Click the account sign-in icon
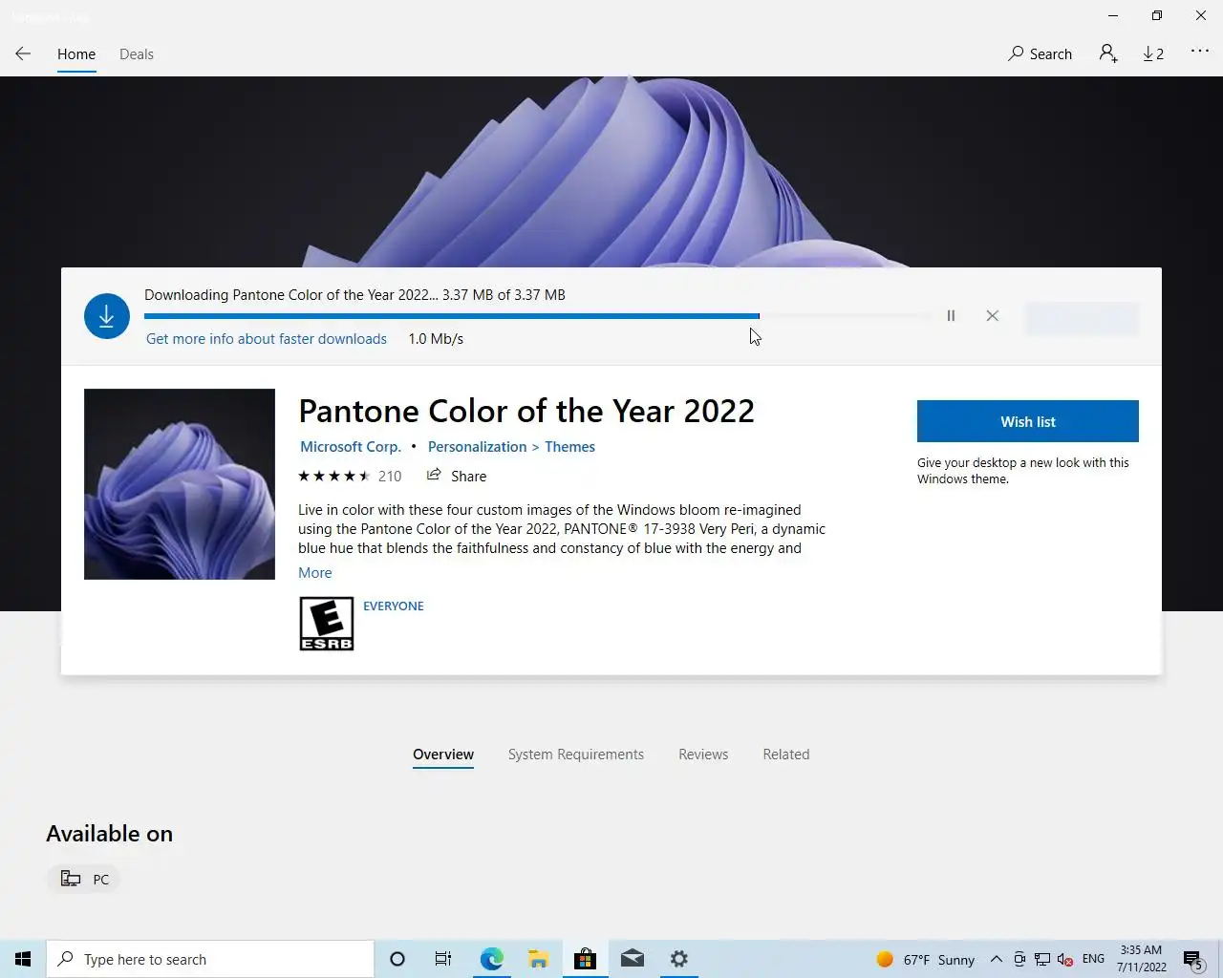 [x=1108, y=54]
